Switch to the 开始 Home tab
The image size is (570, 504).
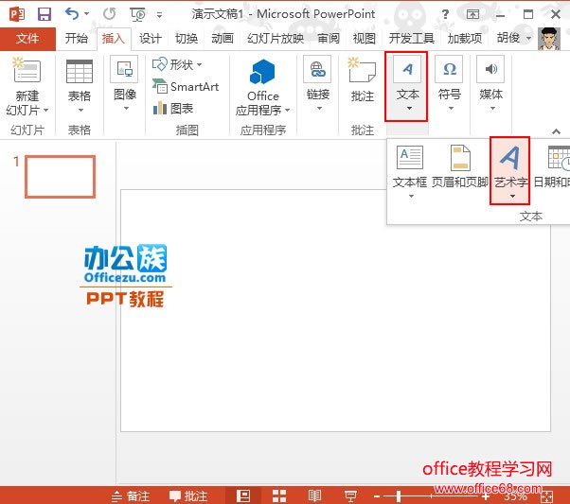point(77,38)
